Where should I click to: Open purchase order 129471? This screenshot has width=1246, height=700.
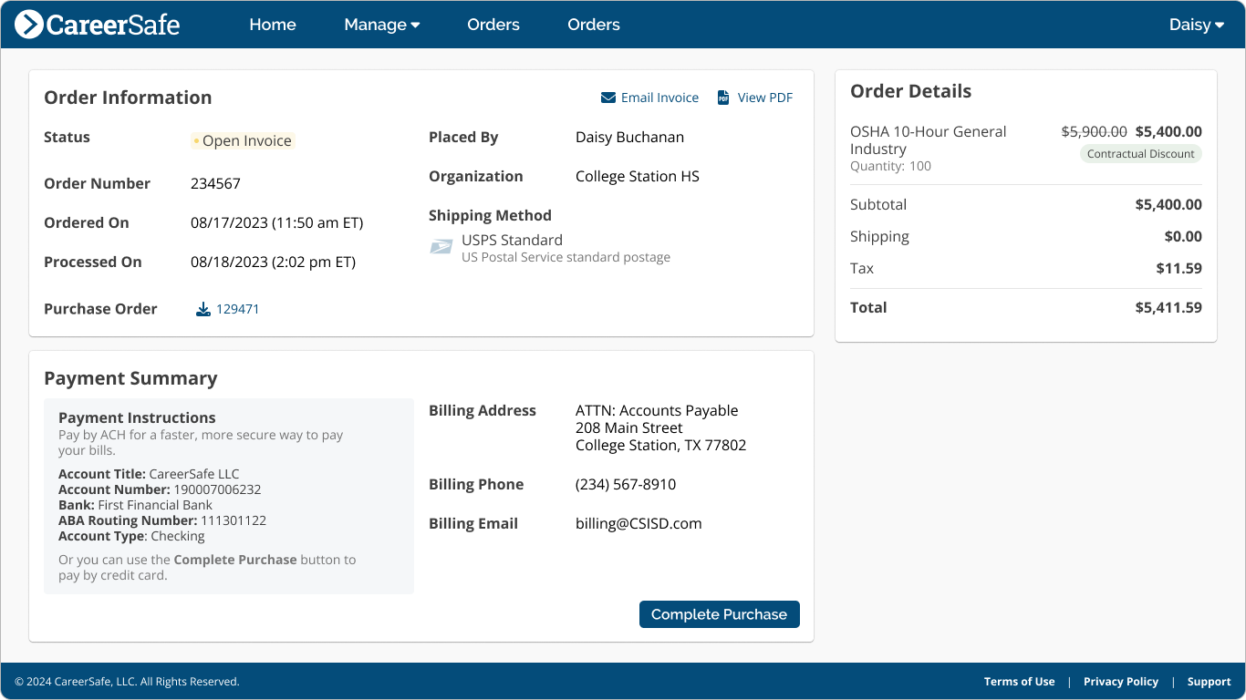pos(237,309)
